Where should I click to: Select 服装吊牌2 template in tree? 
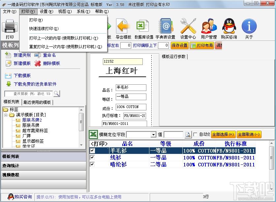[x=32, y=120]
